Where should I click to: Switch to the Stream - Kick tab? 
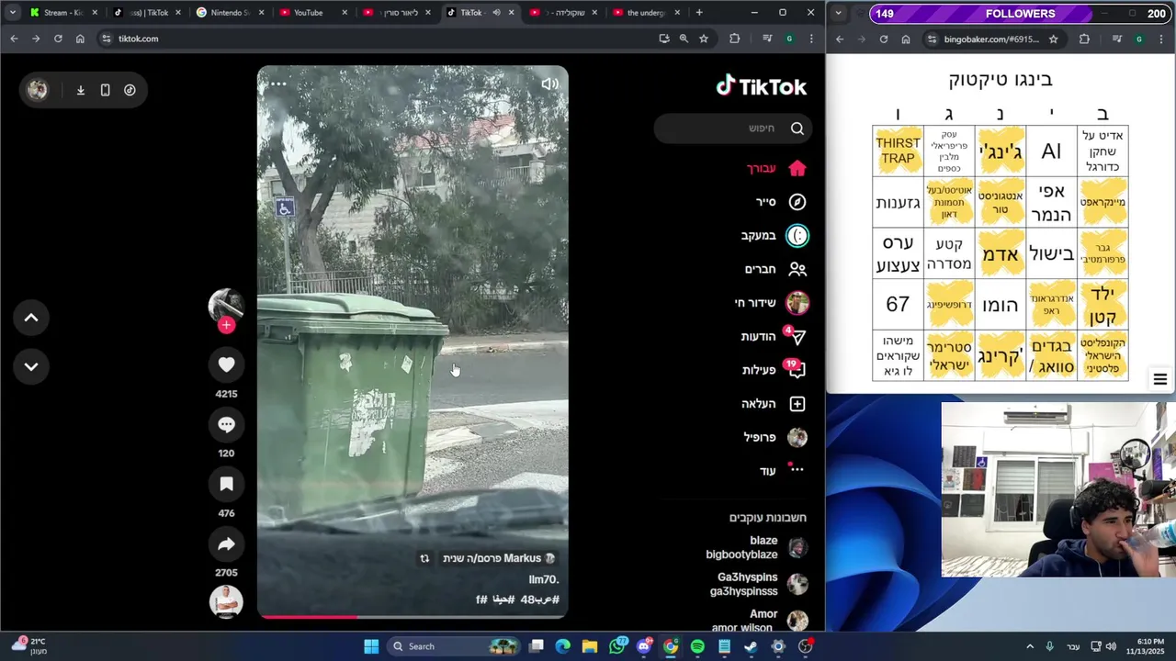[x=62, y=13]
